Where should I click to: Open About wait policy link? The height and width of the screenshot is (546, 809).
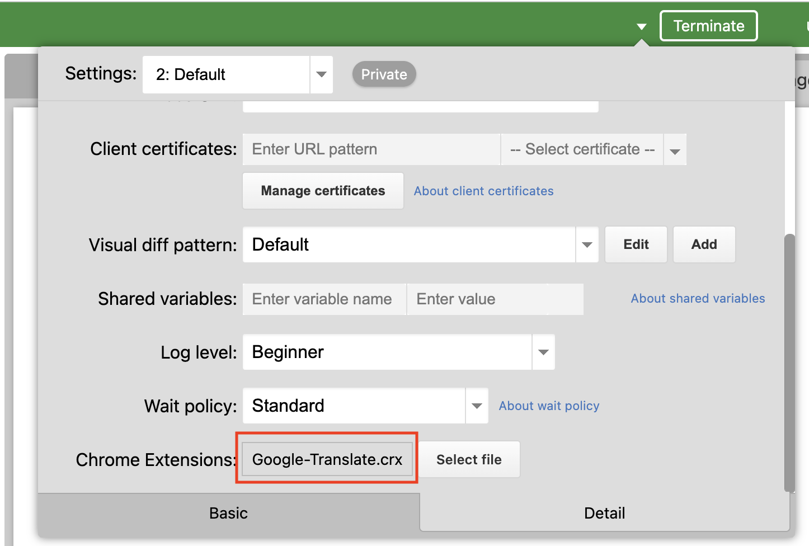pos(549,406)
